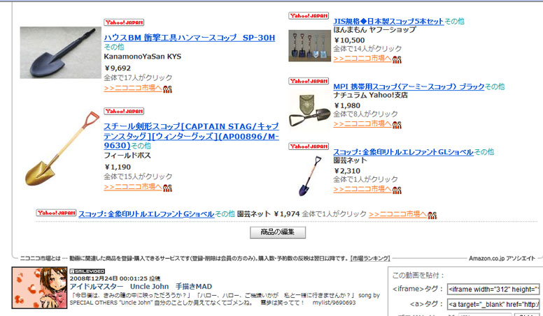Open スチール剣形スコップ CAPTAIN STAG product link
The width and height of the screenshot is (543, 316).
tap(191, 136)
